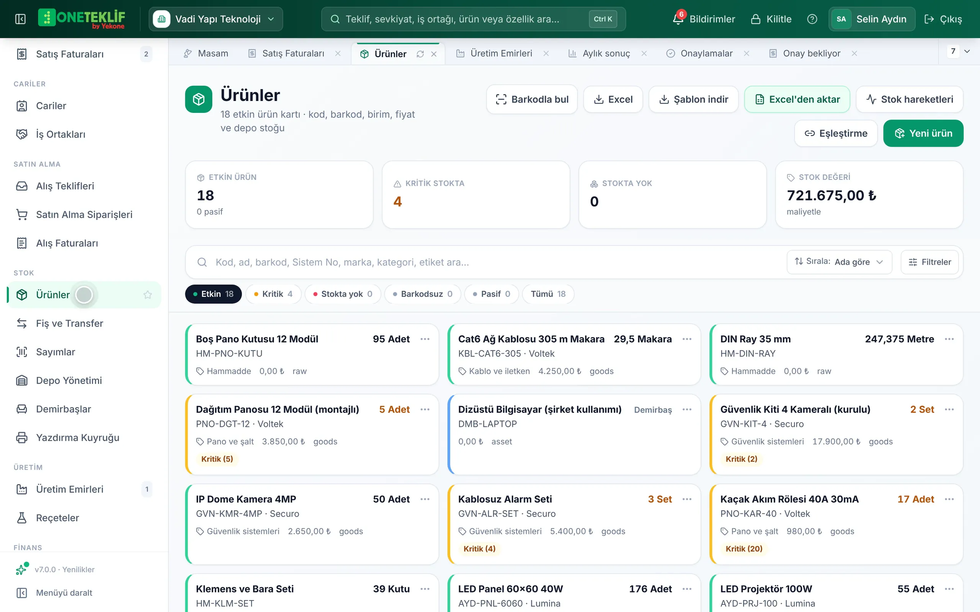
Task: Open Reçeteler in the sidebar
Action: 84,518
